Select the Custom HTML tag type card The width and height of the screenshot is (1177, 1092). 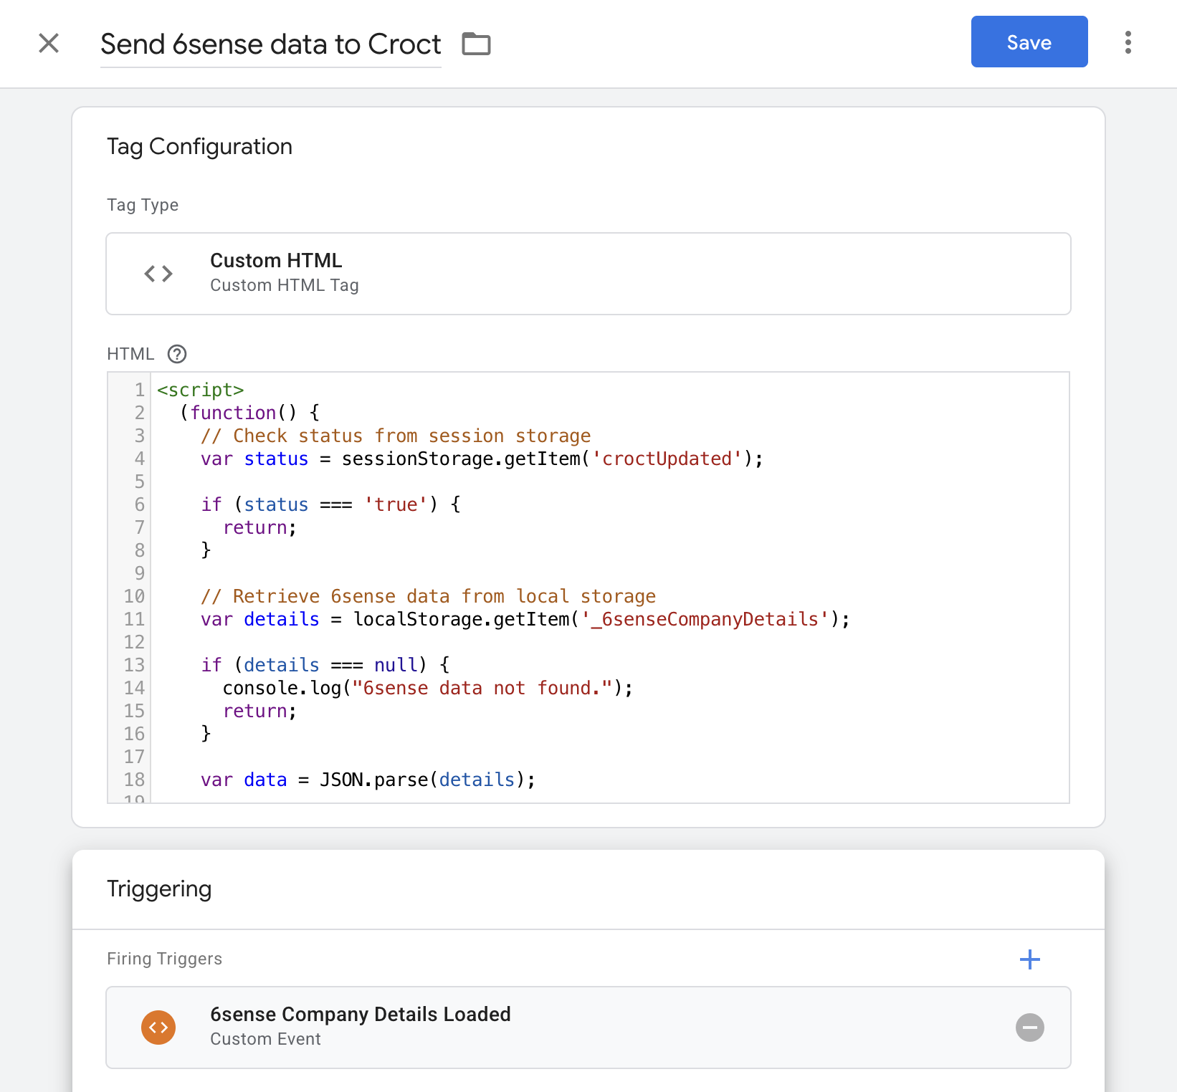(x=588, y=274)
